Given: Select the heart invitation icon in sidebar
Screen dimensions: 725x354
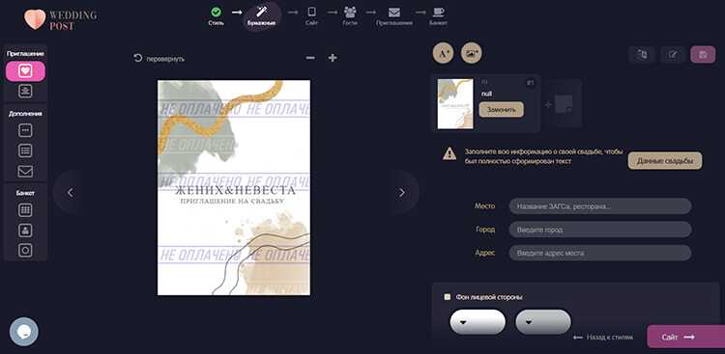Looking at the screenshot, I should pos(25,71).
